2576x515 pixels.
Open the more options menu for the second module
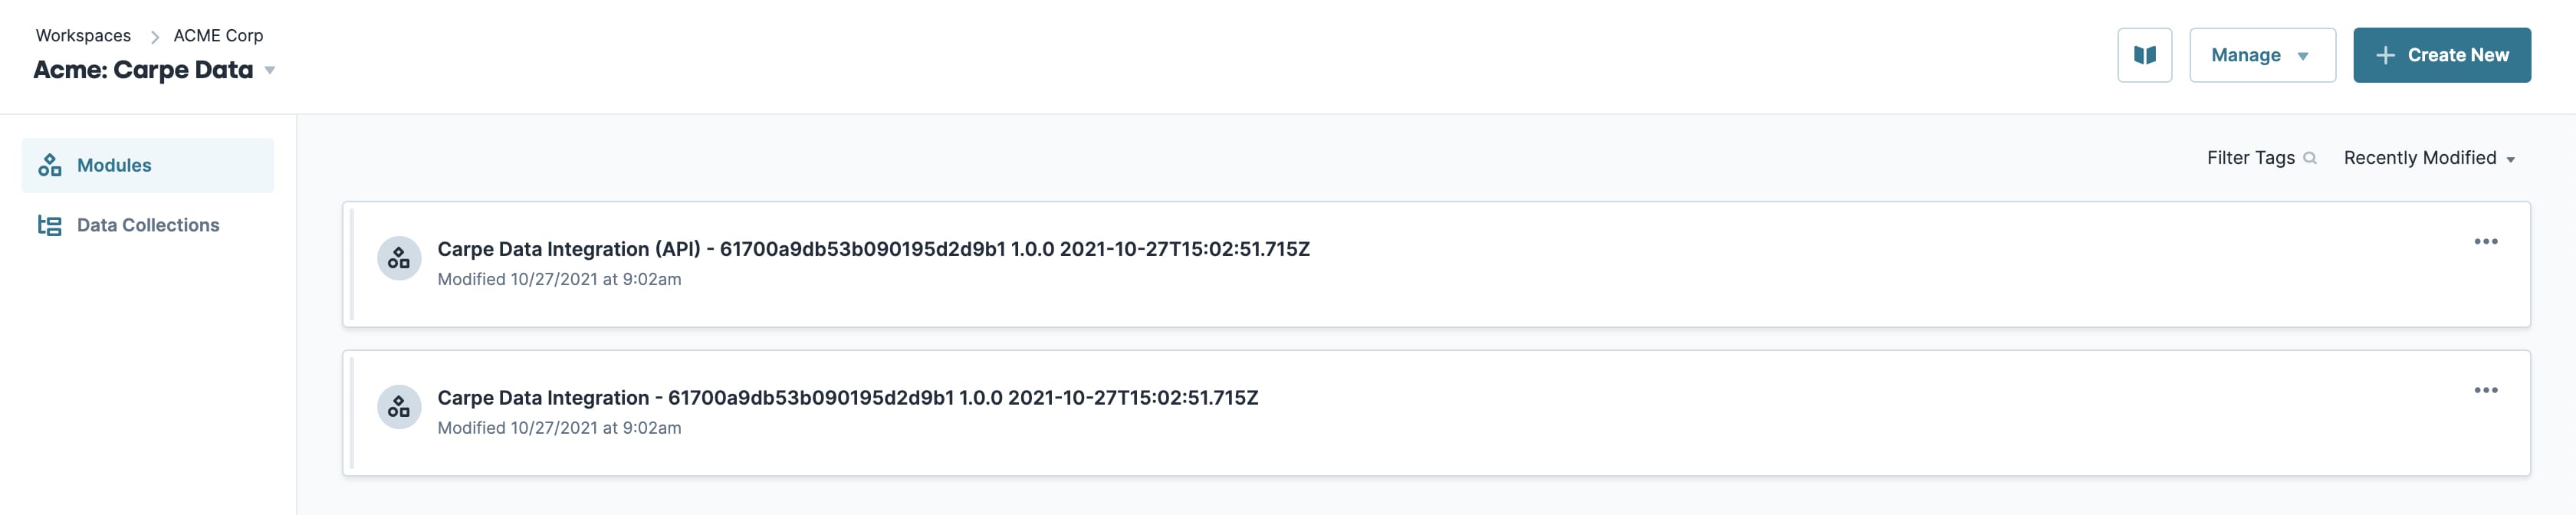pyautogui.click(x=2485, y=390)
